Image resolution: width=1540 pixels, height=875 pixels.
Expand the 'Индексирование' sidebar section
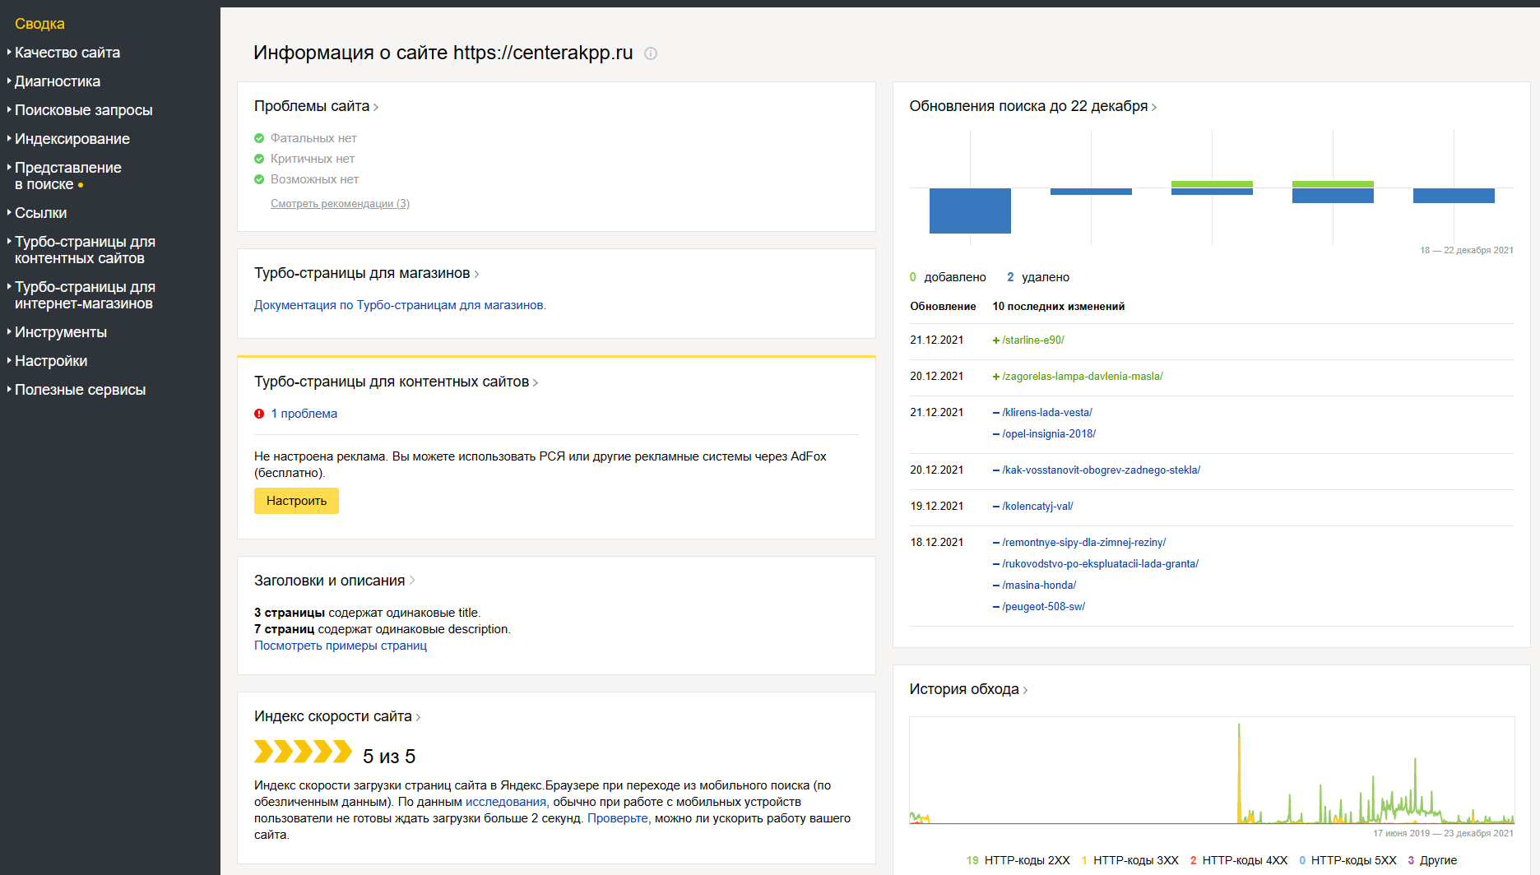click(72, 139)
